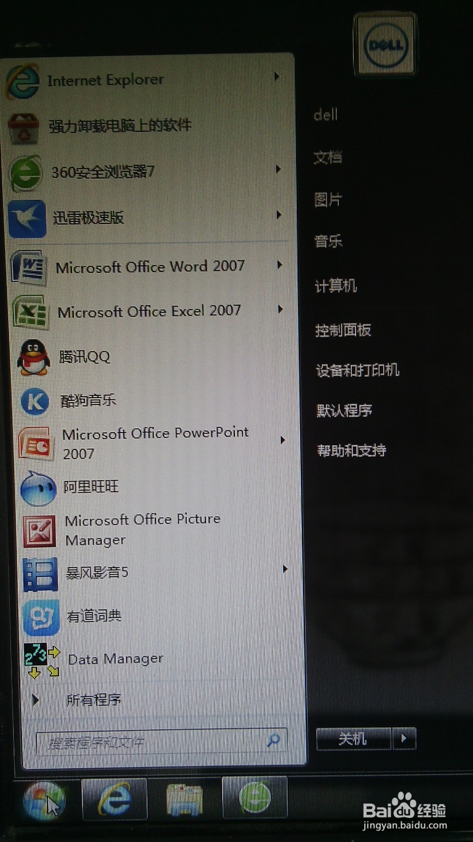The height and width of the screenshot is (842, 473).
Task: Click the PowerPoint 2007 icon
Action: tap(36, 443)
